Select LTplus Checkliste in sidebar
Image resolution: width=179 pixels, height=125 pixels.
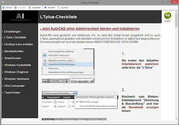[15, 37]
